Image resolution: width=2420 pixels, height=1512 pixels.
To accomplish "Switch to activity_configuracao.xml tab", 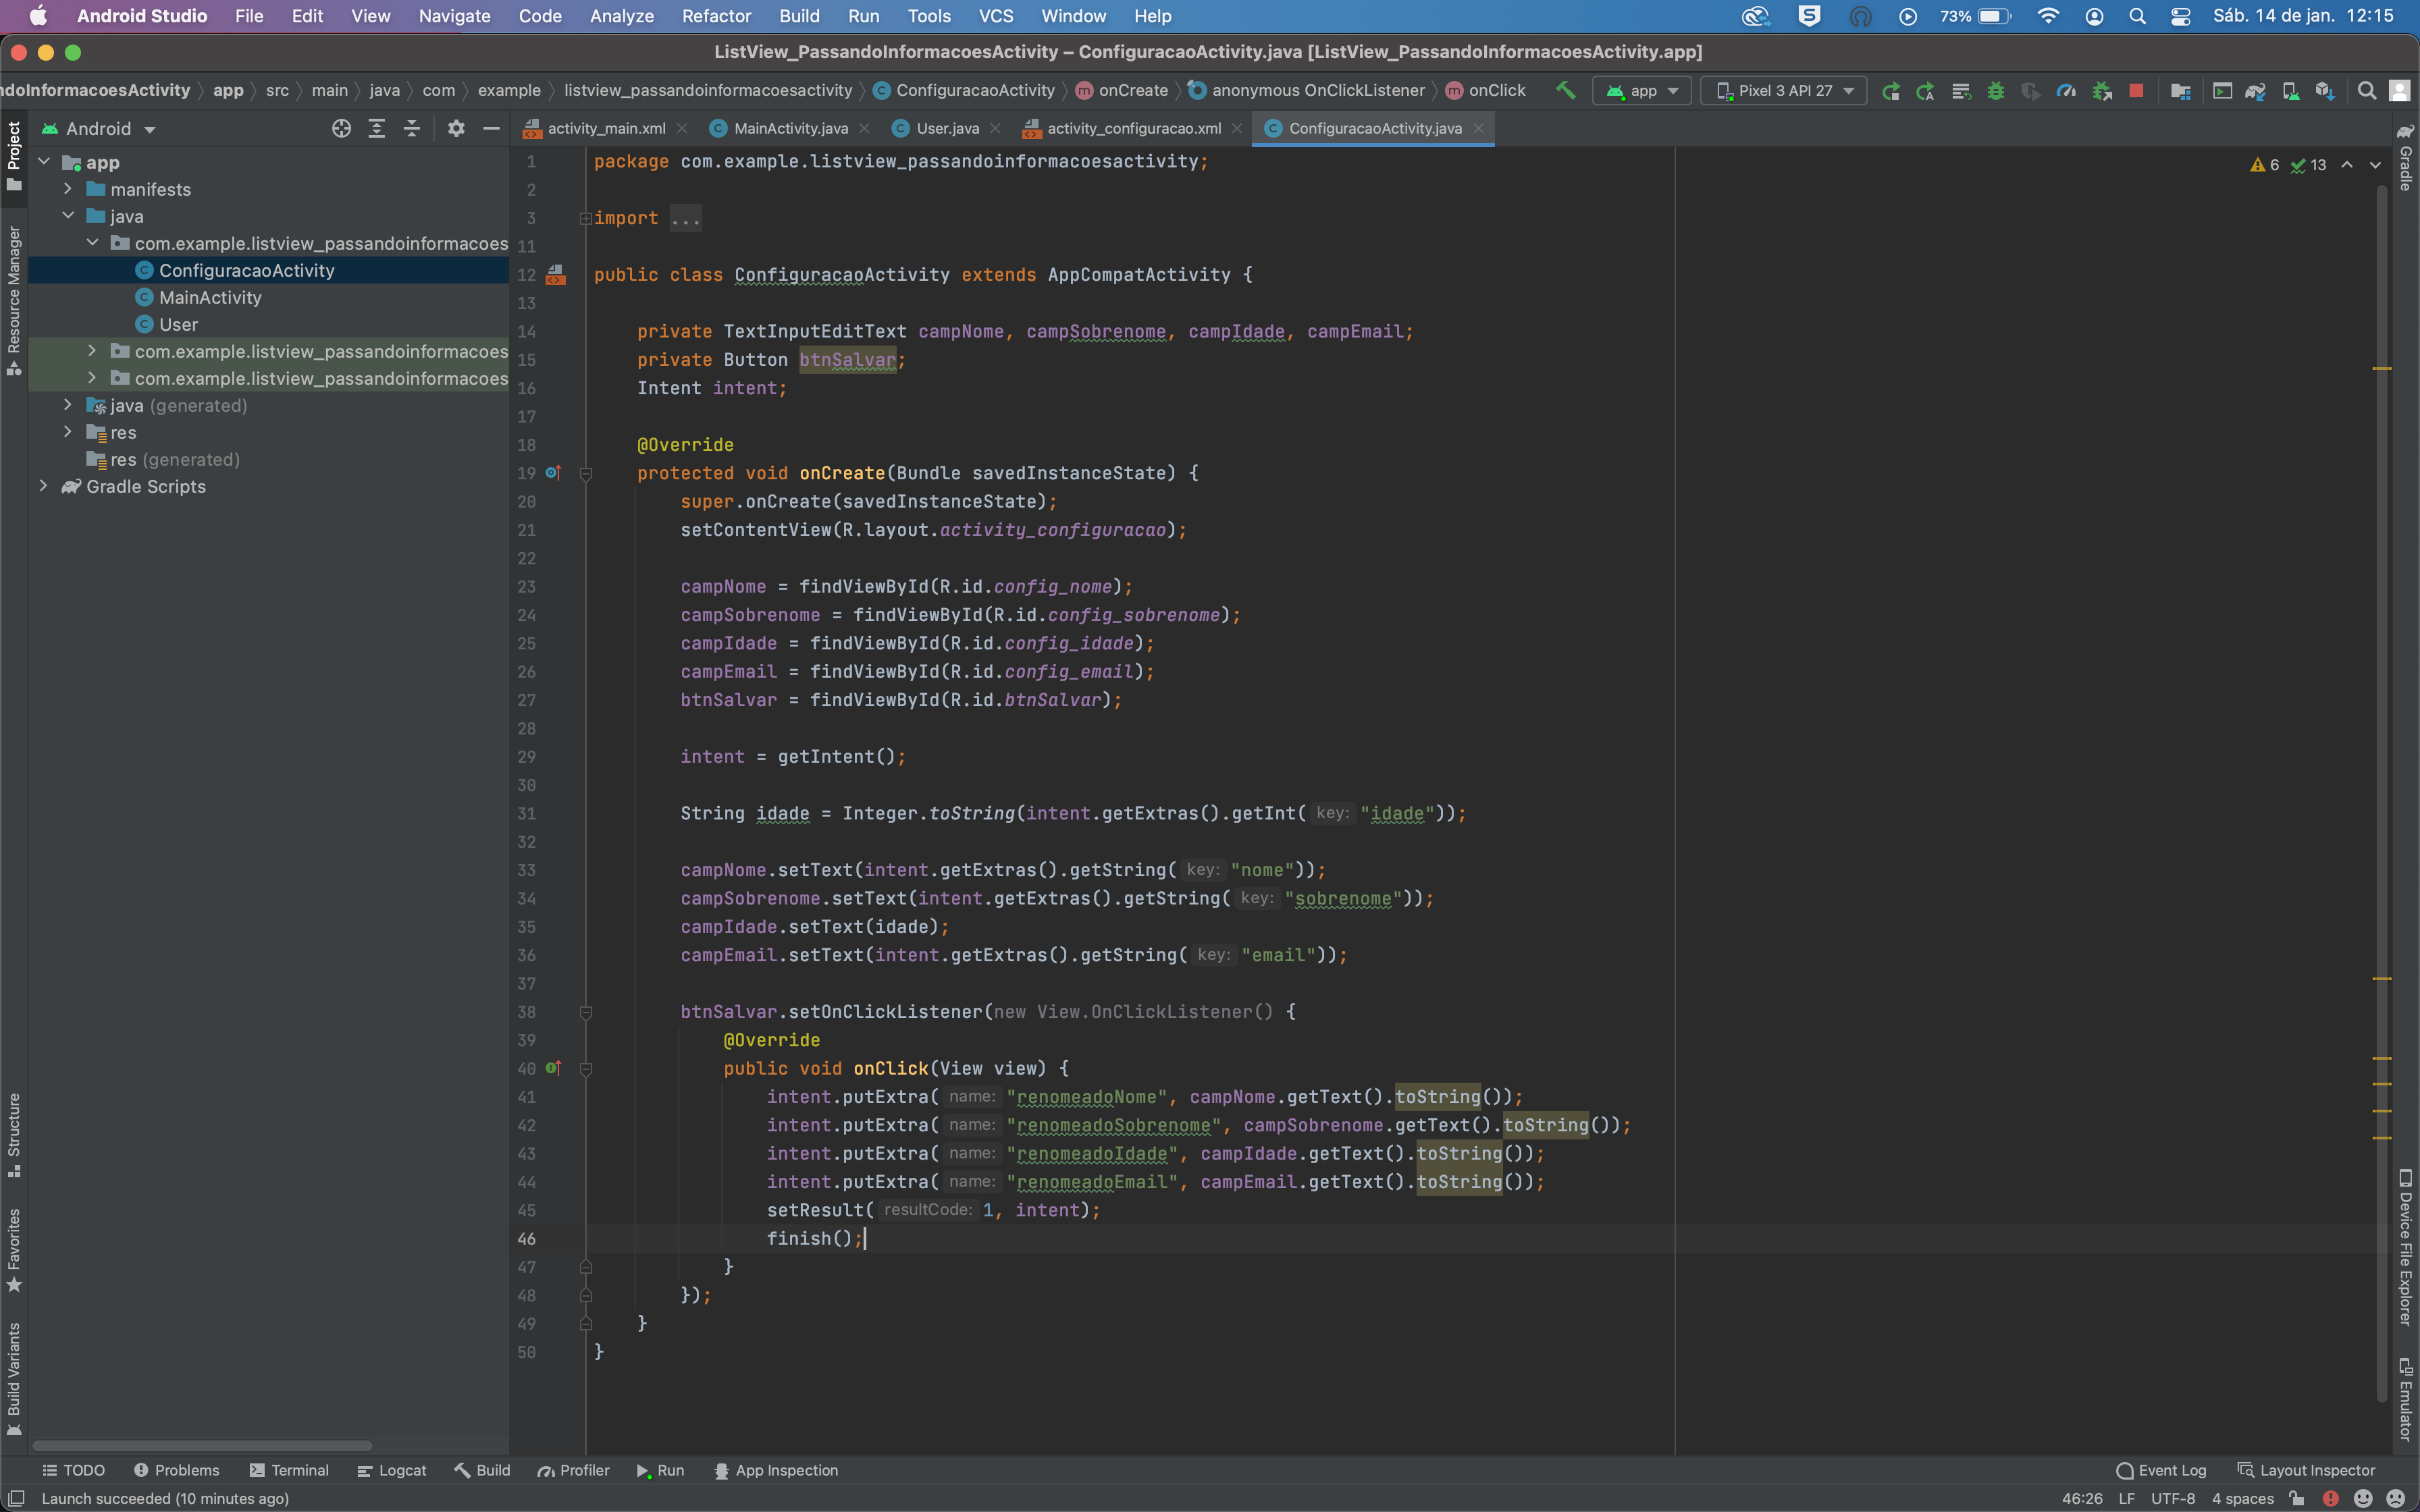I will click(1133, 128).
